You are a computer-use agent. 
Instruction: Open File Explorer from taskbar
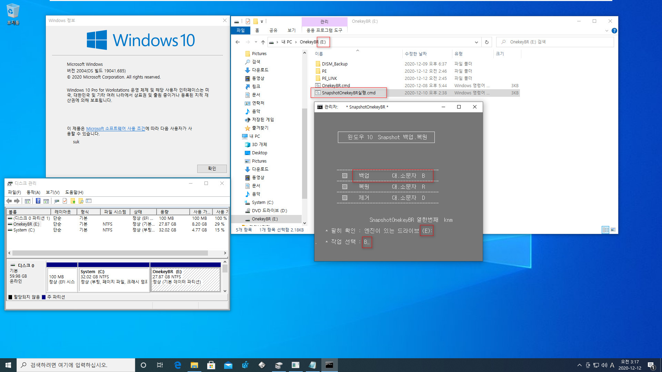194,365
